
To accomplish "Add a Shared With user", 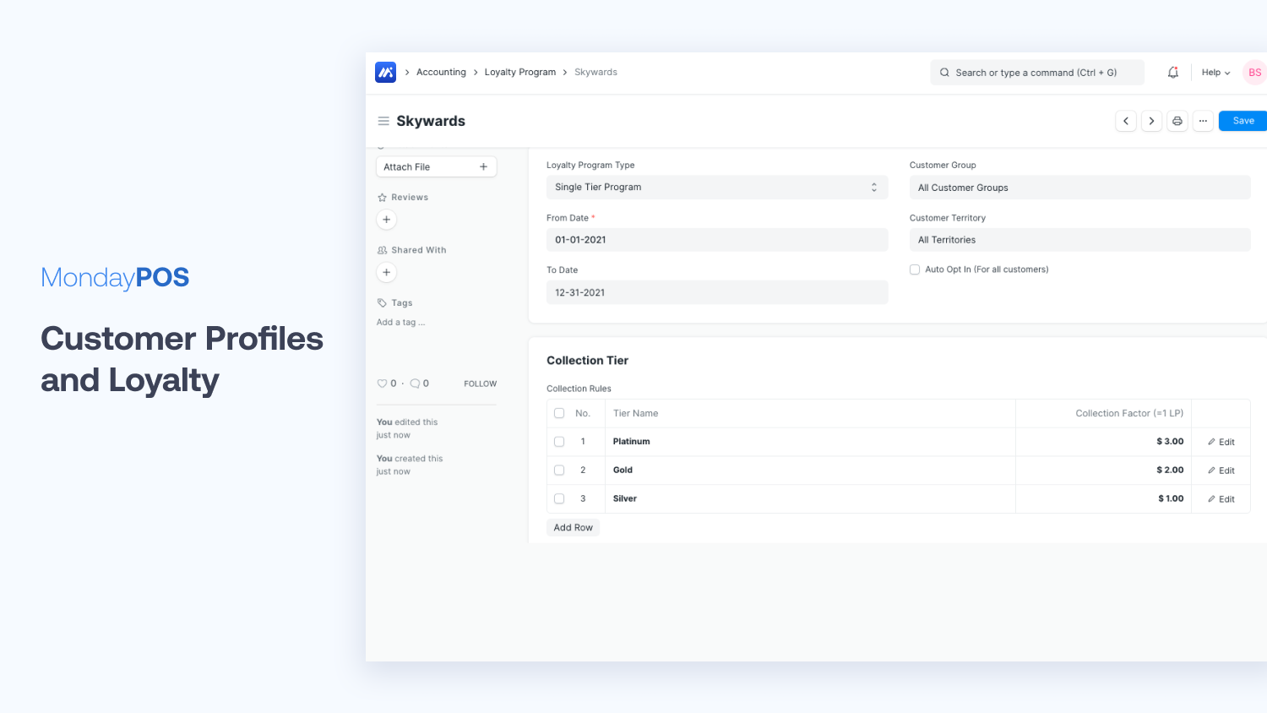I will coord(386,272).
